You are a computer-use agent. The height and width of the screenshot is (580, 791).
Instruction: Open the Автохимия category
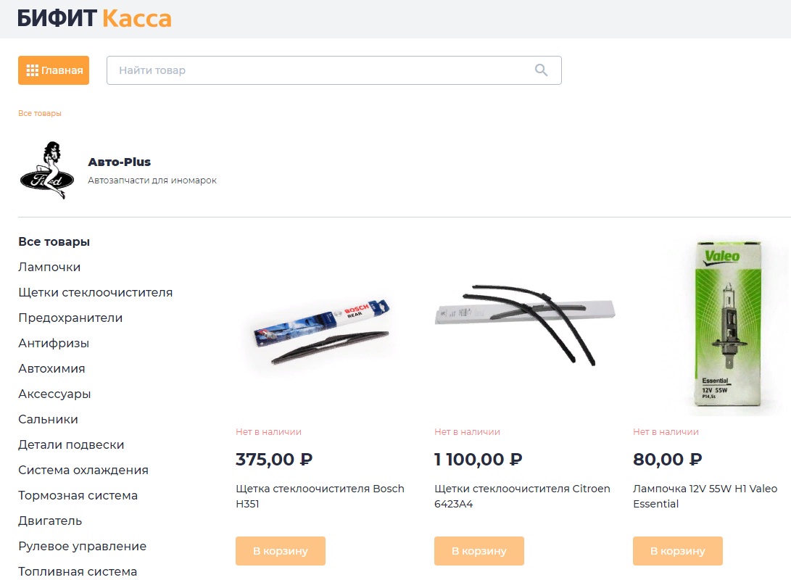tap(51, 368)
